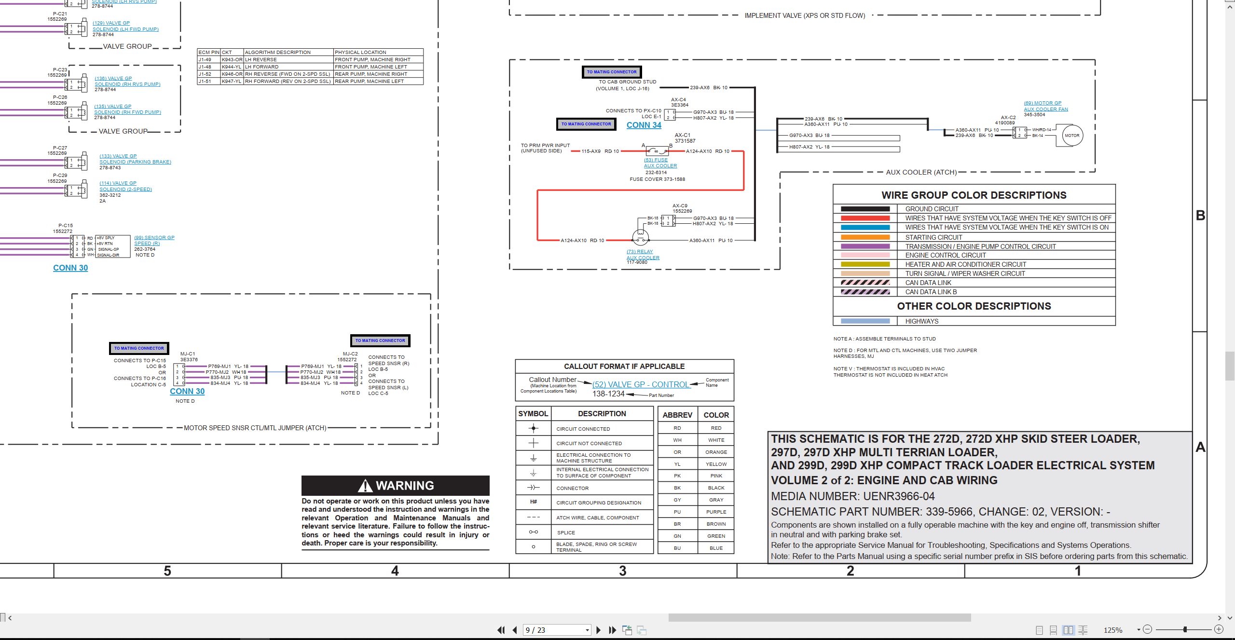Go to the next page
Image resolution: width=1235 pixels, height=640 pixels.
point(599,630)
